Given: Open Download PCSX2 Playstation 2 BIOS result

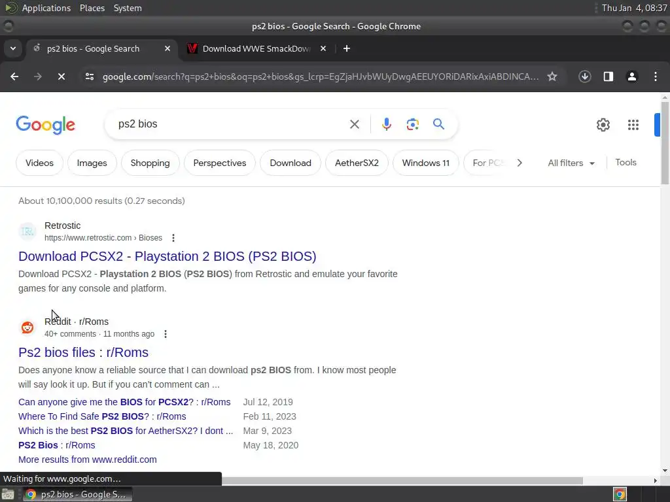Looking at the screenshot, I should 167,256.
